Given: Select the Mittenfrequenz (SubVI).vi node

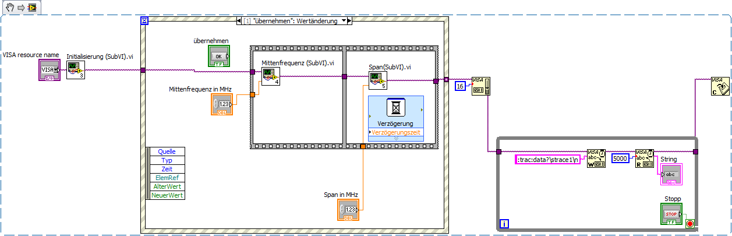Looking at the screenshot, I should 271,76.
